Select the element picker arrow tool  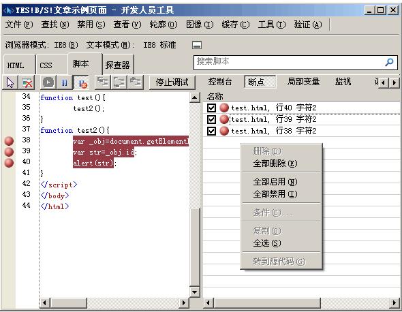point(10,82)
